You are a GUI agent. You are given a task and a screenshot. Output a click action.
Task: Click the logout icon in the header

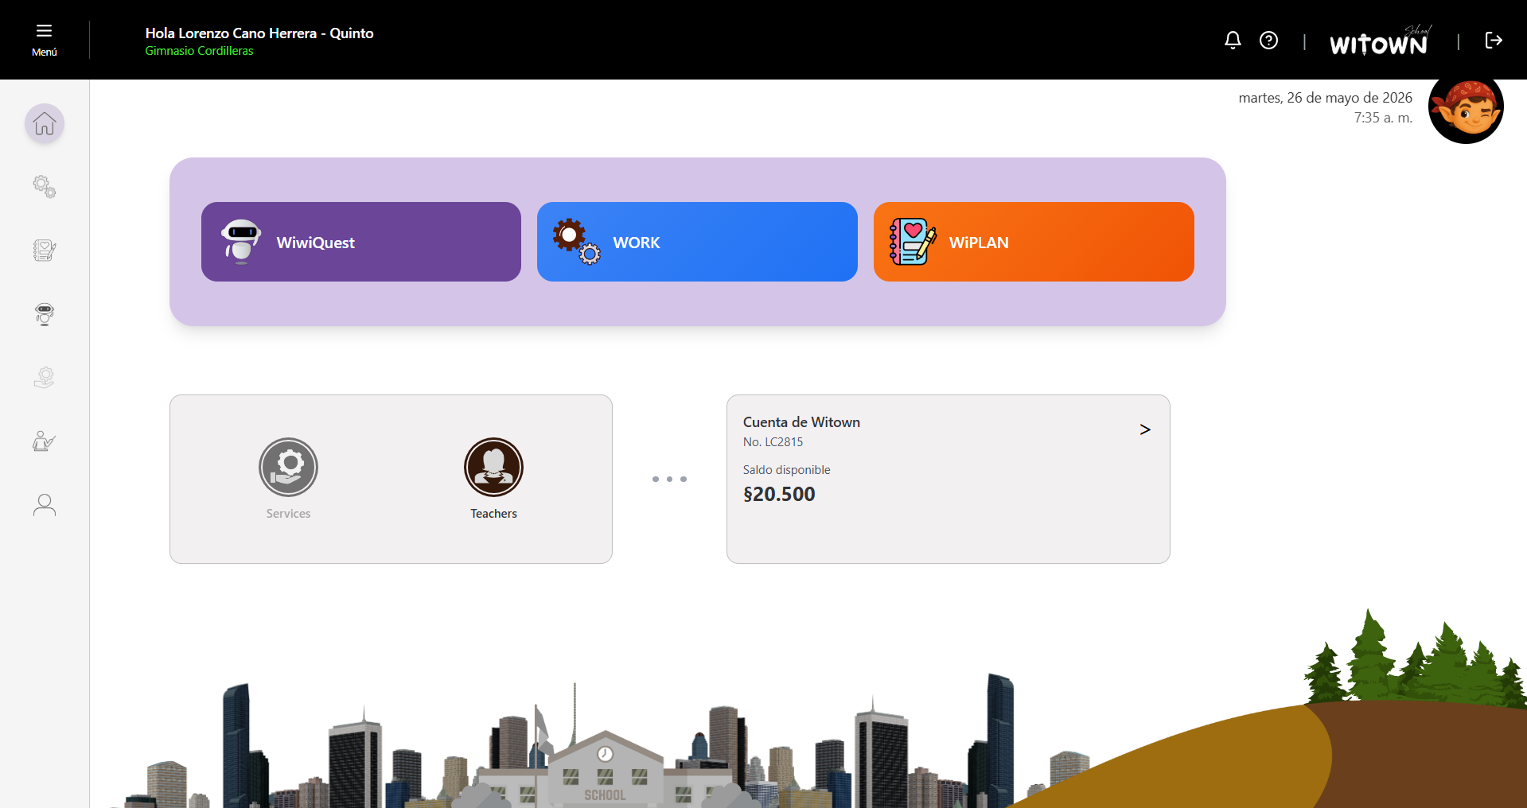[x=1494, y=40]
